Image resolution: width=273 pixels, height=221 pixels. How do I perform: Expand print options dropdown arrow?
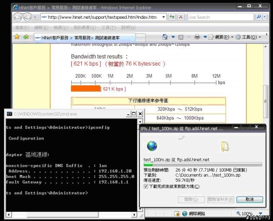[205, 37]
